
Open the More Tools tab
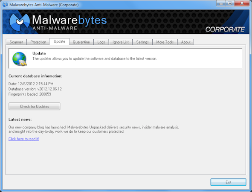pyautogui.click(x=165, y=42)
